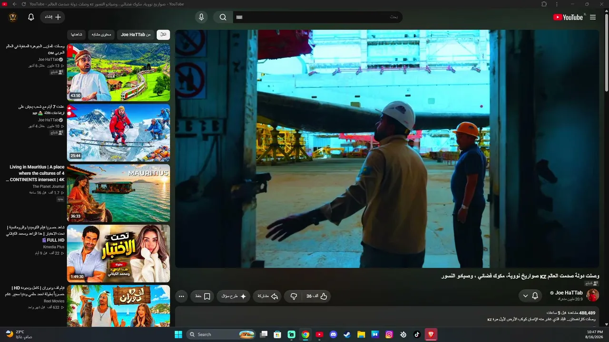Open The Planet Journal channel link

pos(48,187)
